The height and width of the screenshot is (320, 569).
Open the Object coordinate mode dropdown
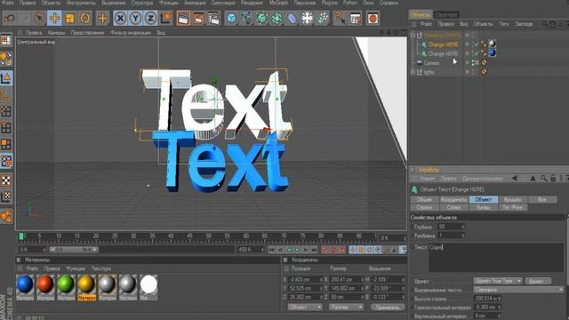(305, 308)
